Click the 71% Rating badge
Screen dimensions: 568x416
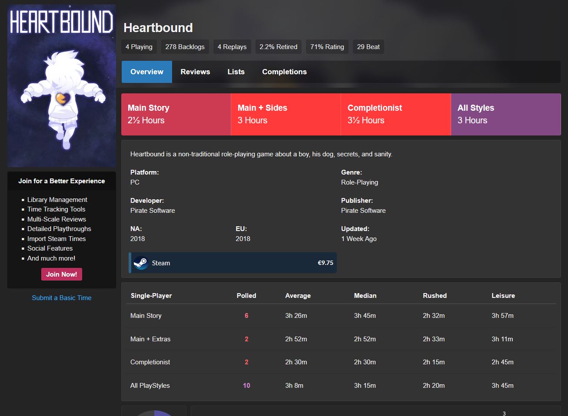click(x=327, y=47)
